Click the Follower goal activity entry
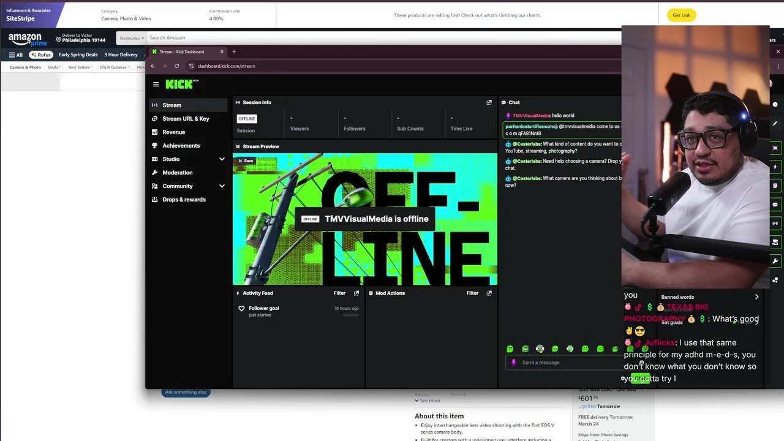784x441 pixels. coord(298,311)
